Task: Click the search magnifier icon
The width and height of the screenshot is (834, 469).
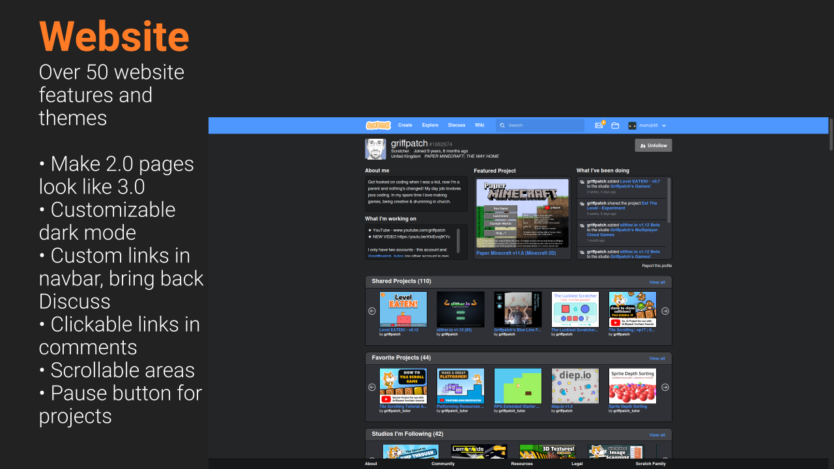Action: tap(502, 125)
